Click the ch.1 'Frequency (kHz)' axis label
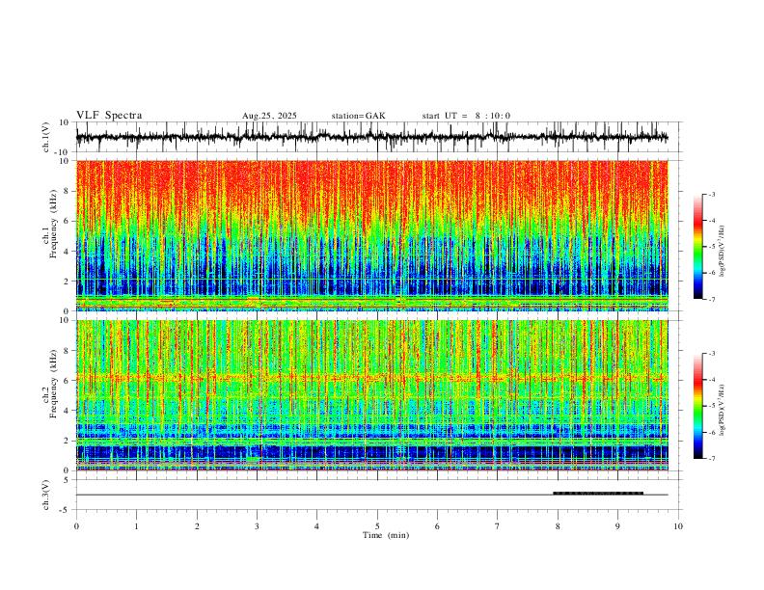This screenshot has width=764, height=590. coord(53,223)
